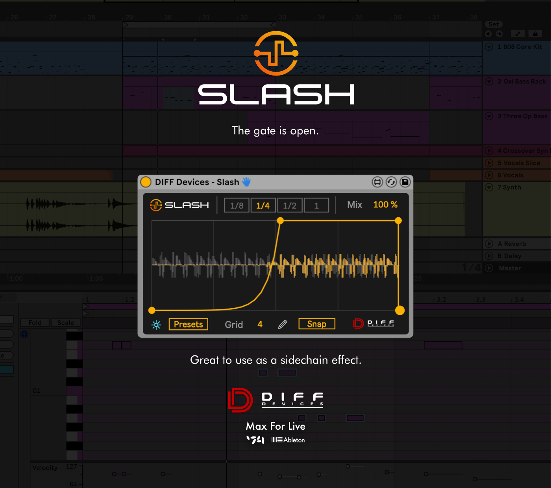Select the "1 808 Core Kit" track name
This screenshot has height=488, width=551.
point(520,47)
